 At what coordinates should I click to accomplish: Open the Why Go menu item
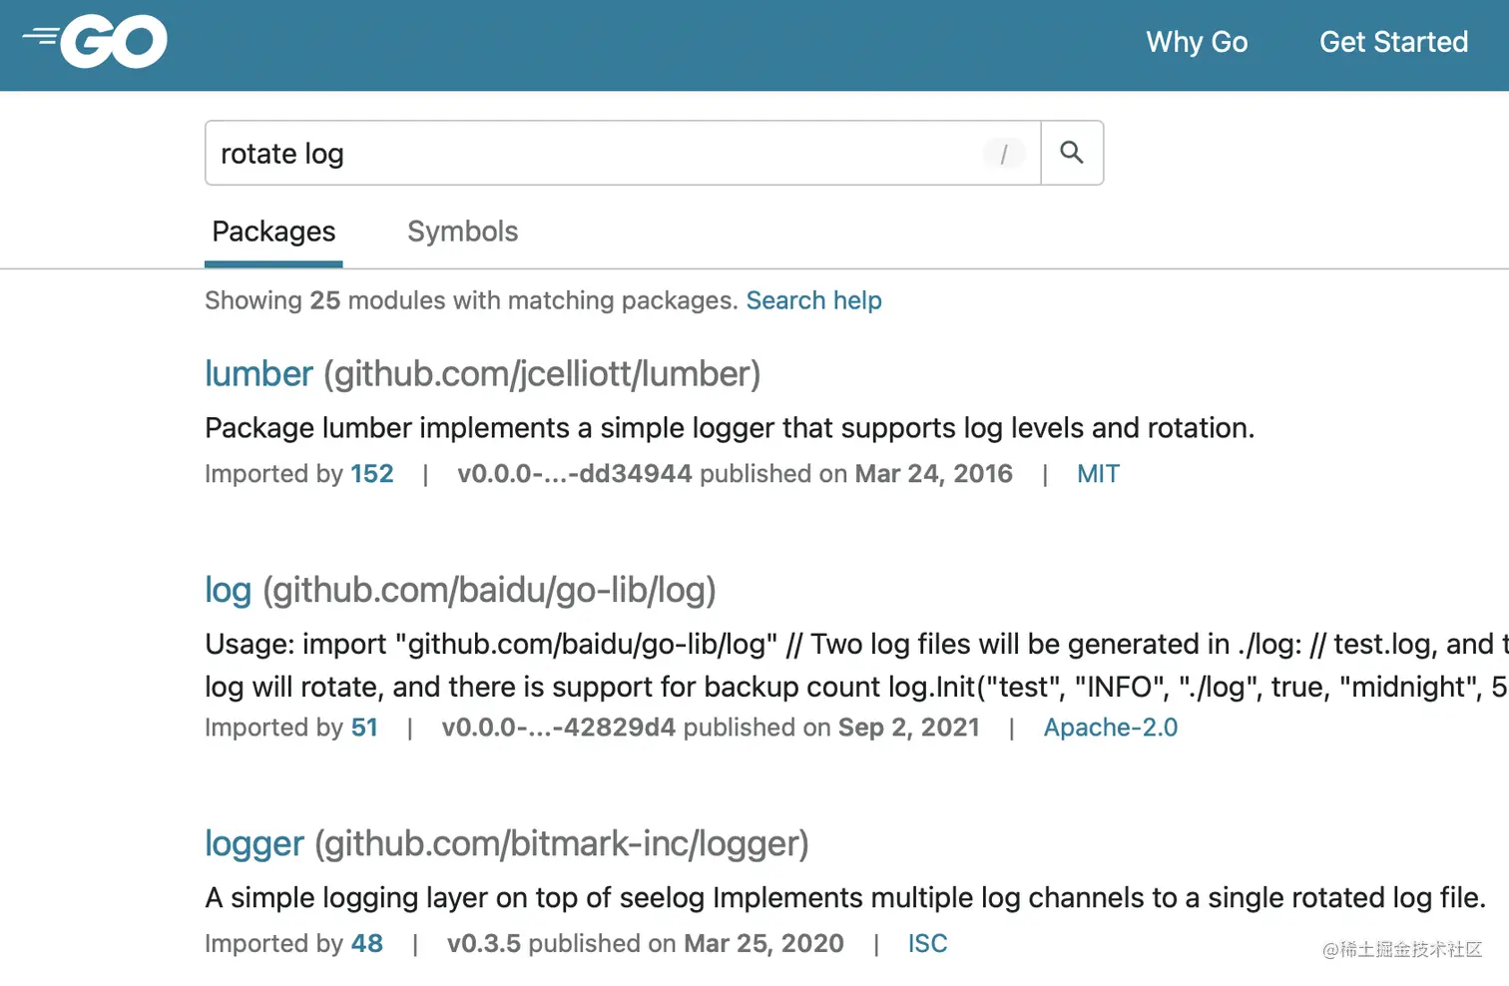pos(1197,42)
